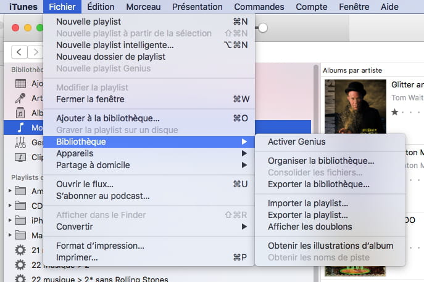Click the gear icon of playlist 22
The width and height of the screenshot is (424, 282).
tap(20, 265)
